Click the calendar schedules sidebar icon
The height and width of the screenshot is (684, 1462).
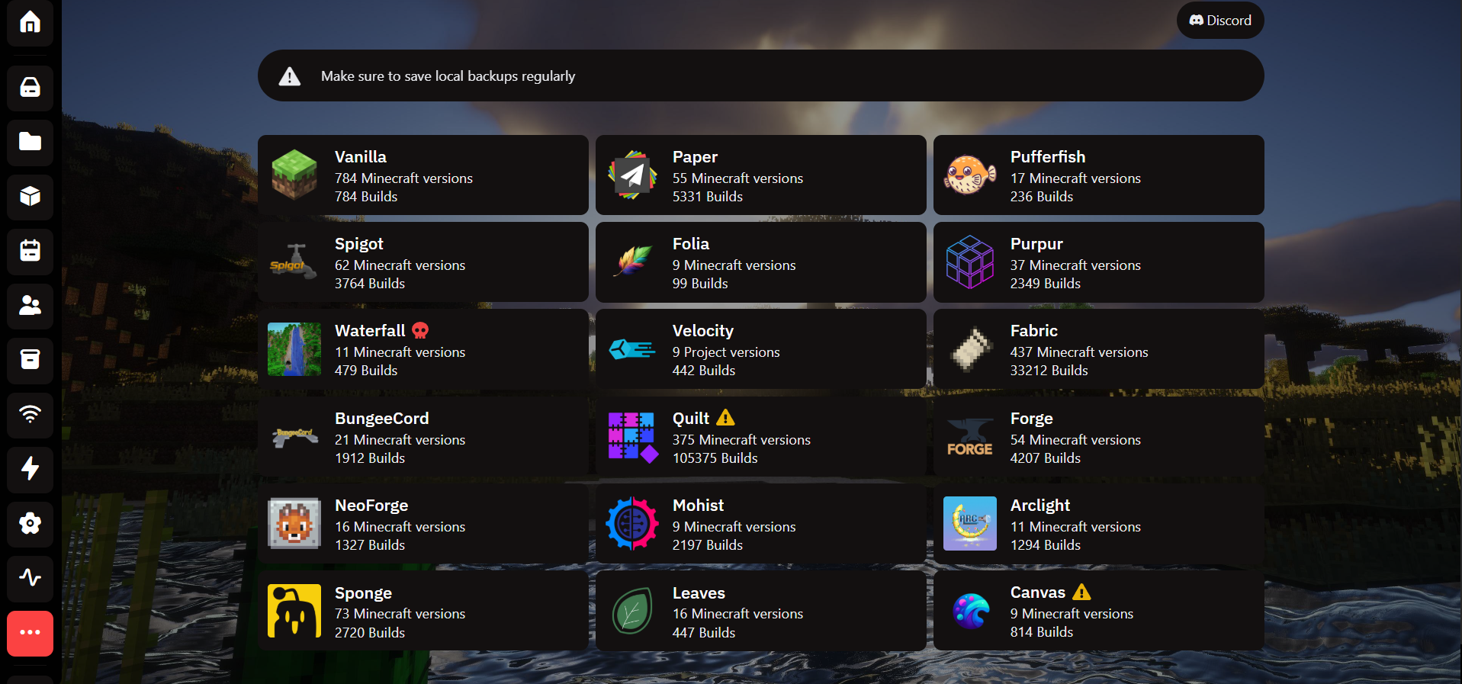pyautogui.click(x=30, y=251)
